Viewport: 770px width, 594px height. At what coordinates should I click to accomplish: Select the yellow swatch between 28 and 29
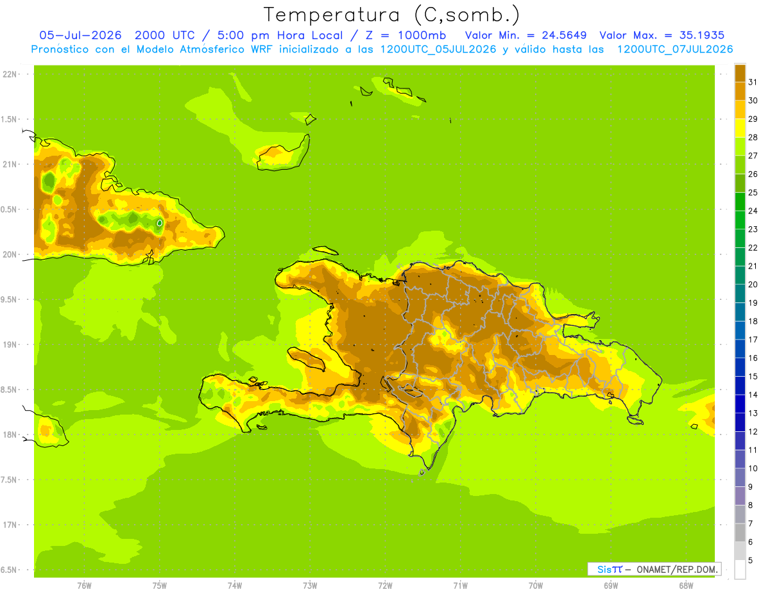coord(740,128)
